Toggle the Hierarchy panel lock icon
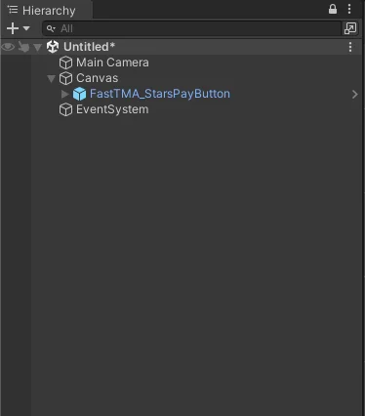365x416 pixels. (x=333, y=9)
